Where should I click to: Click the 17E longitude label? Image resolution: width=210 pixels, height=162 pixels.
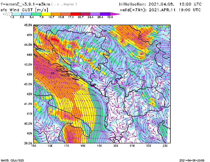pos(67,146)
